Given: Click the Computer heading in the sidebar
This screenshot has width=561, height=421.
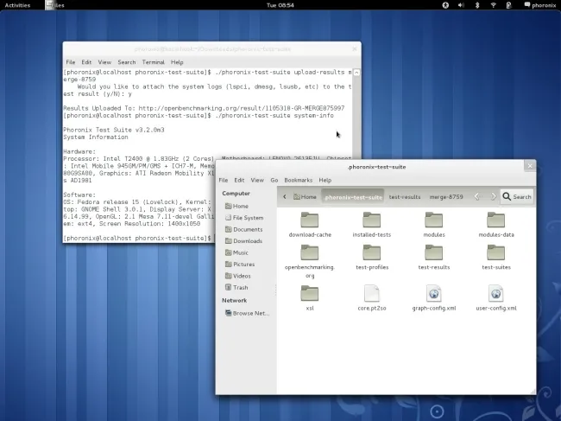Looking at the screenshot, I should coord(236,193).
